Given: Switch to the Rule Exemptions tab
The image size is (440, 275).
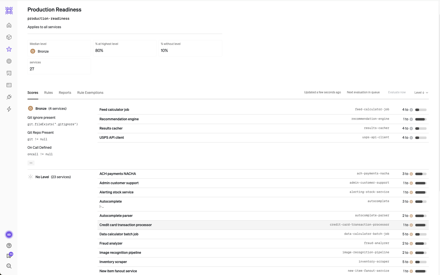Looking at the screenshot, I should coord(90,93).
